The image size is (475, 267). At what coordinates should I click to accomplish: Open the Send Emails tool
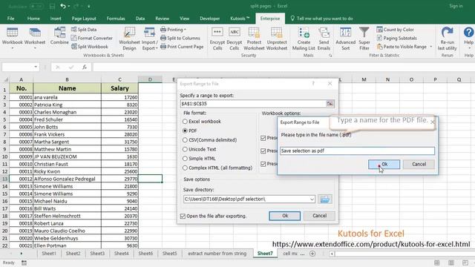point(324,39)
